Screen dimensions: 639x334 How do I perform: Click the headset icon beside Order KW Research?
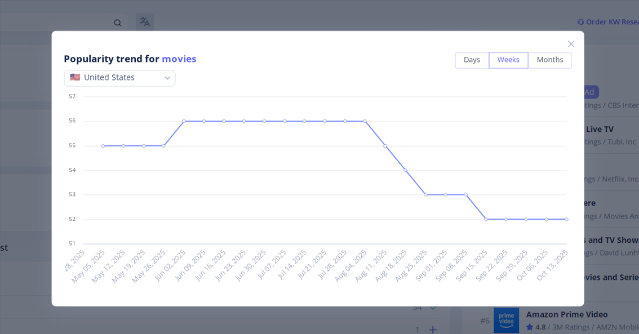[580, 22]
